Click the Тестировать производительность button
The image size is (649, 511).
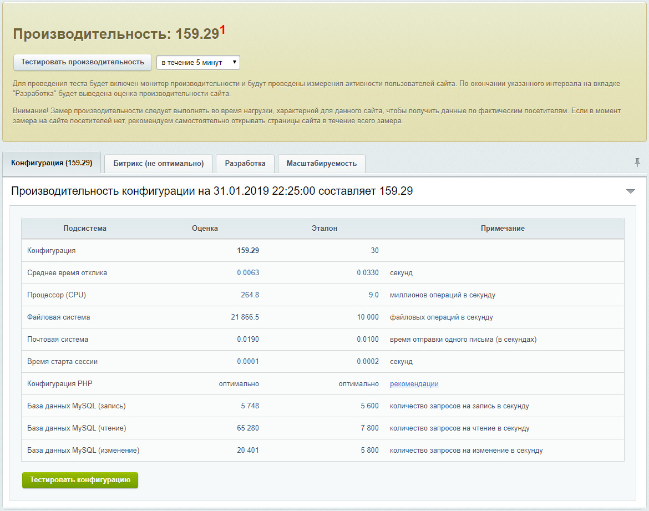[83, 62]
